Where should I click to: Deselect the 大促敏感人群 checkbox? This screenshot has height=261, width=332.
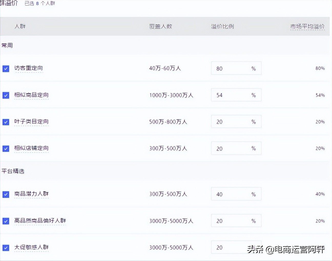pyautogui.click(x=6, y=248)
